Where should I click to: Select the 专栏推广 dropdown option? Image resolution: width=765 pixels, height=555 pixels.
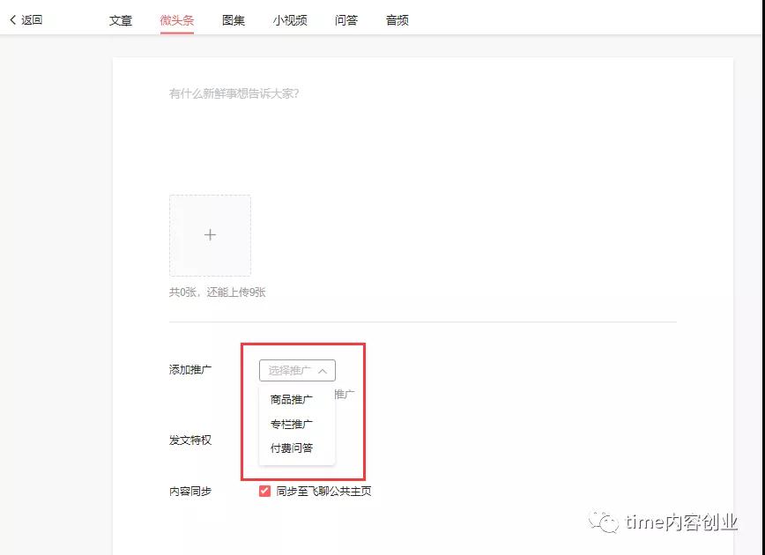pos(292,424)
